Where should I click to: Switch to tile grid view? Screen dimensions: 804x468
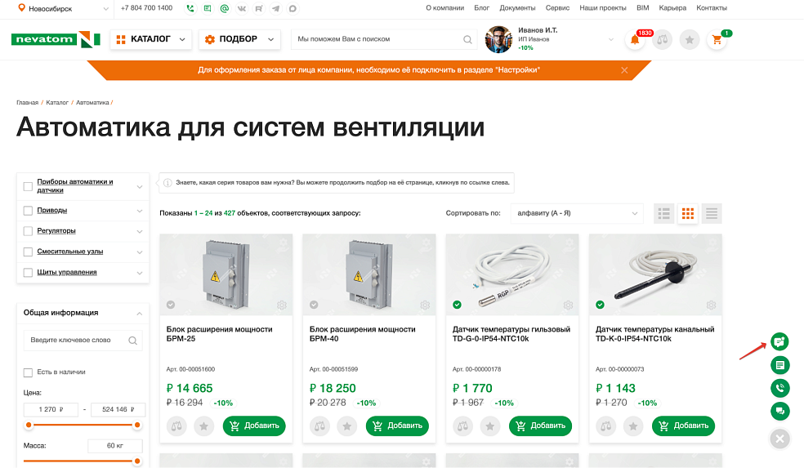(688, 213)
